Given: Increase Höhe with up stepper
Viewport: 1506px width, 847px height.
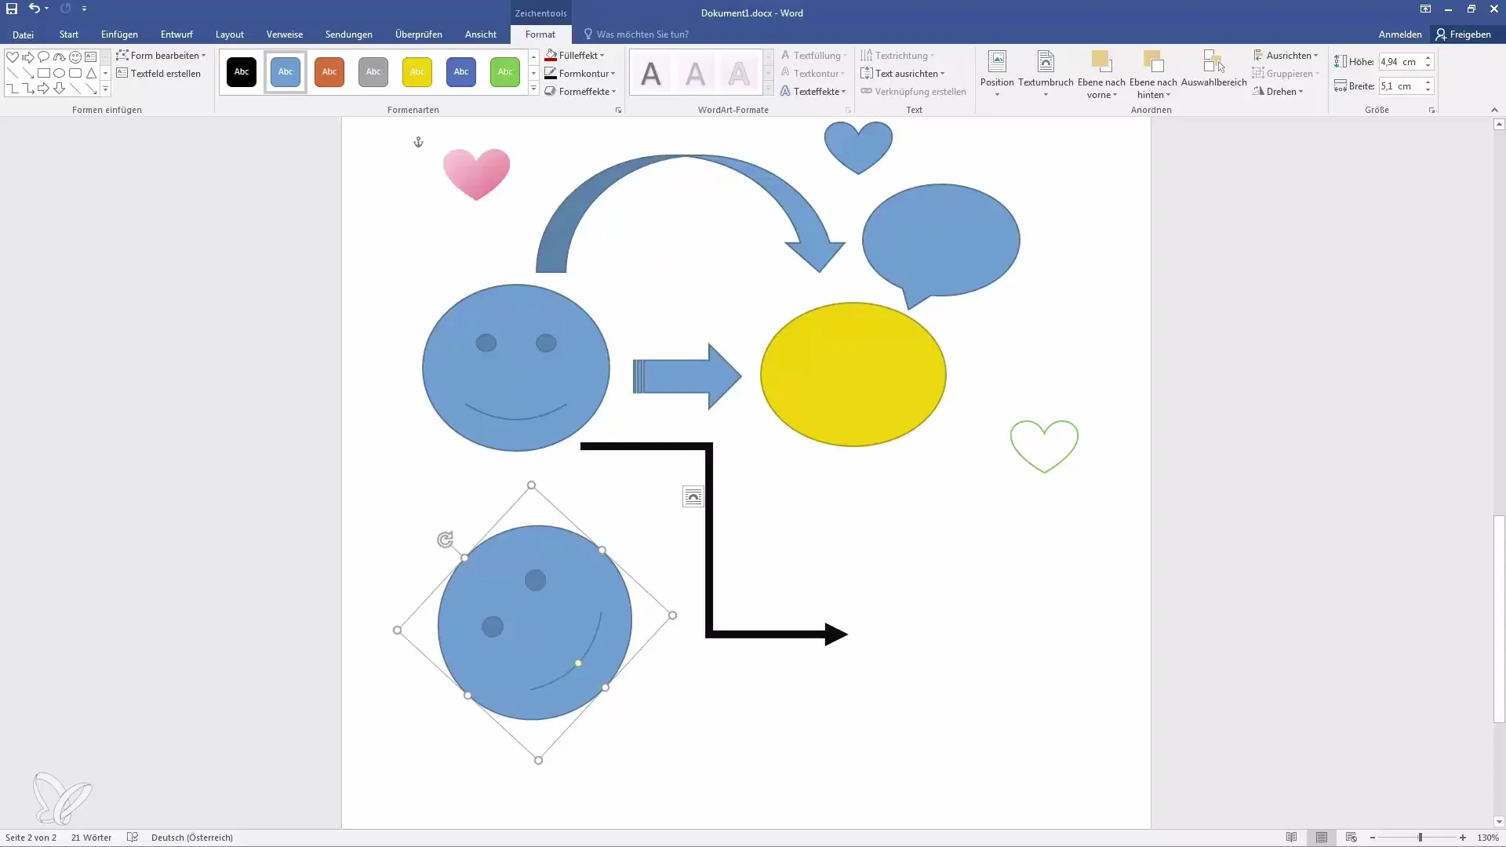Looking at the screenshot, I should pyautogui.click(x=1428, y=57).
